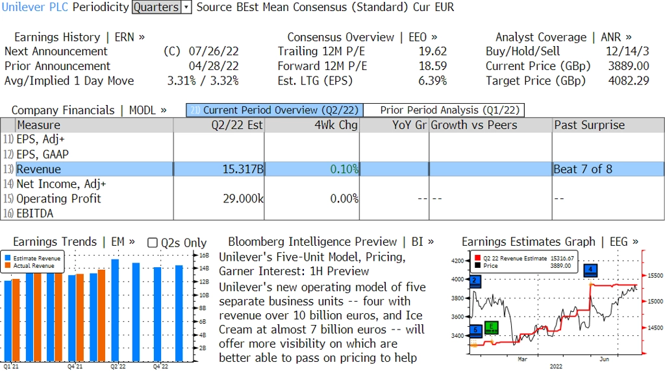Click the green 0.10% change cell
This screenshot has width=665, height=371.
(x=312, y=169)
